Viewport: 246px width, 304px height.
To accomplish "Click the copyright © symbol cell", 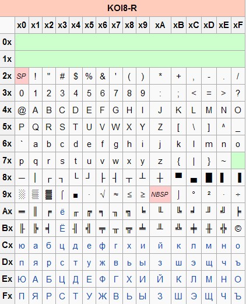I will (238, 229).
